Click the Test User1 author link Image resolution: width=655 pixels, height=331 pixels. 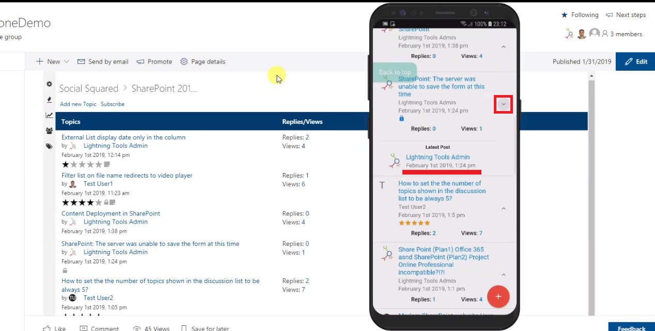pyautogui.click(x=98, y=184)
